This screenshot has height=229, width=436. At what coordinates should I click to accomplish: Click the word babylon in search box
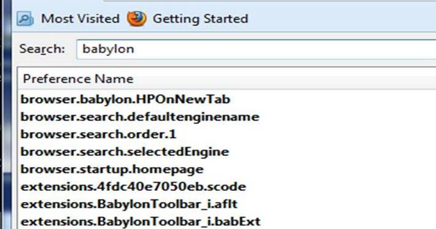click(x=108, y=49)
